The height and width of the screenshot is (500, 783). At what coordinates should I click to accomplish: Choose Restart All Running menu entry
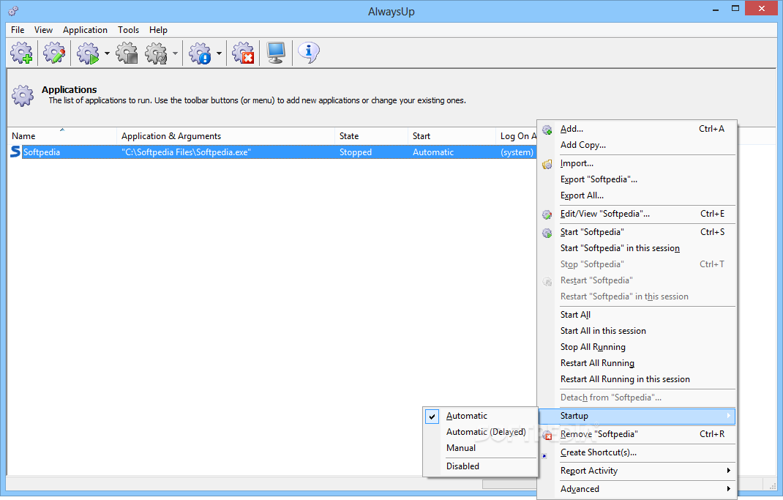(x=637, y=363)
